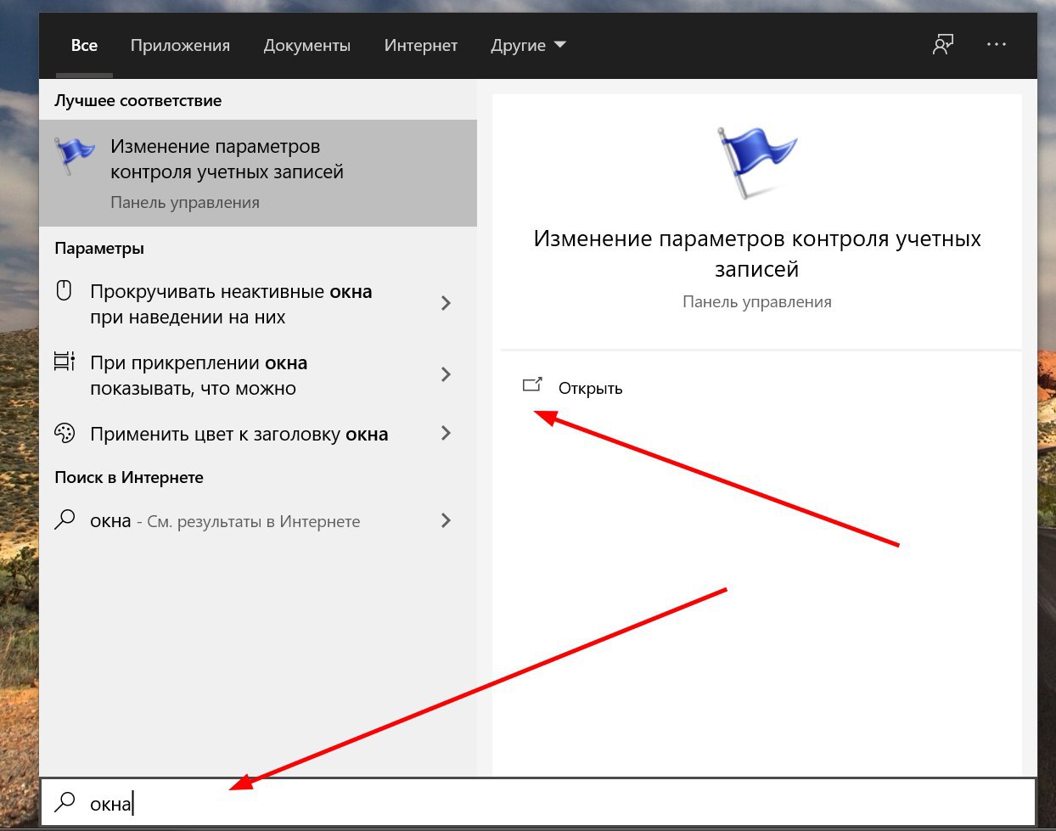Switch to Приложения tab
1056x831 pixels.
pyautogui.click(x=180, y=46)
